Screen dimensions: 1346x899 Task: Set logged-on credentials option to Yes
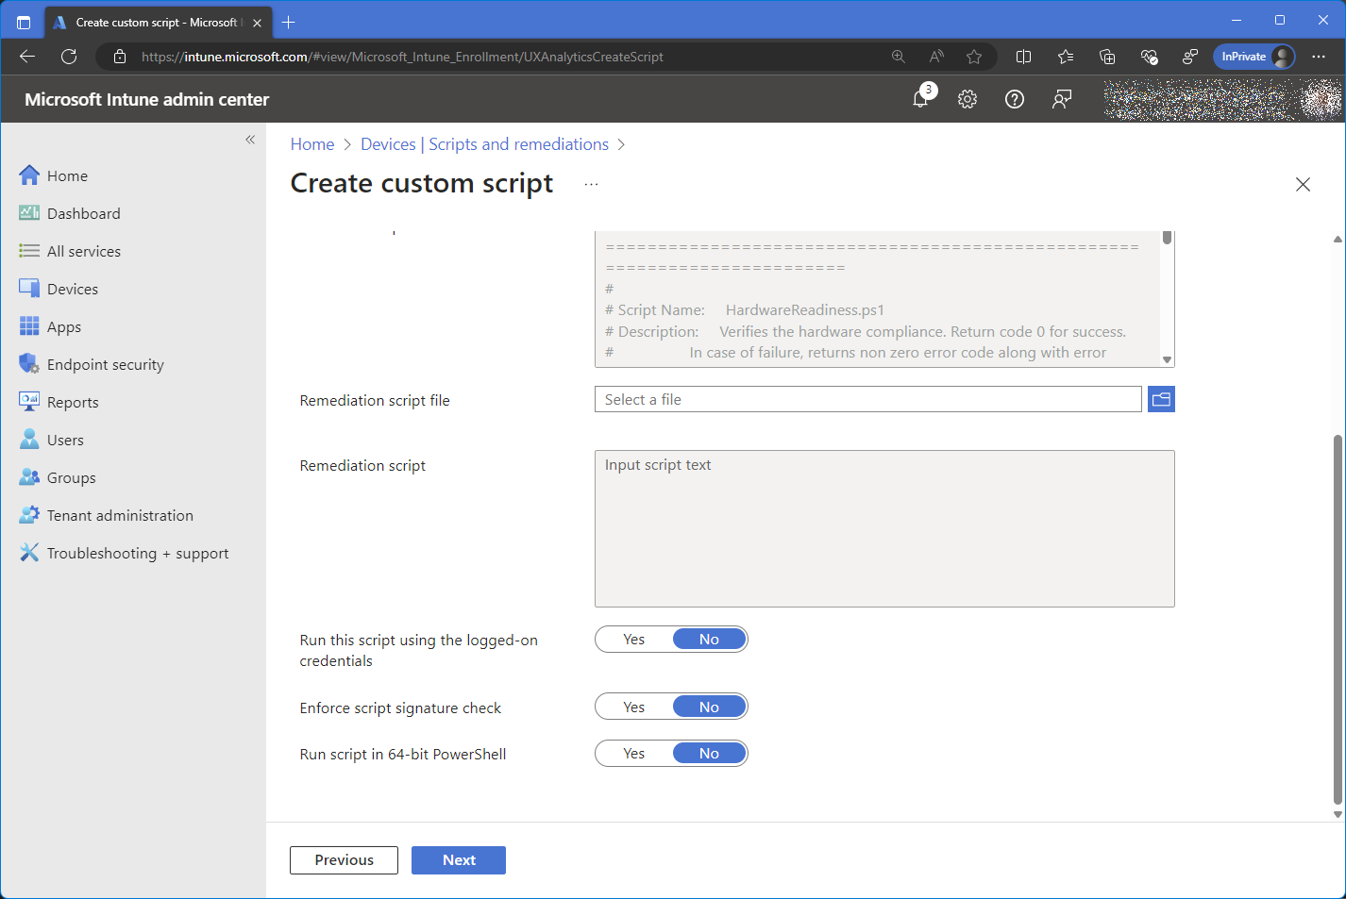pyautogui.click(x=634, y=640)
